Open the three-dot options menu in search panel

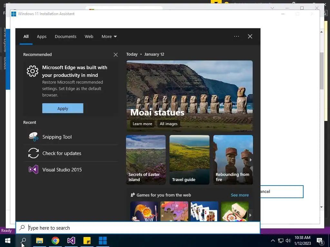237,36
